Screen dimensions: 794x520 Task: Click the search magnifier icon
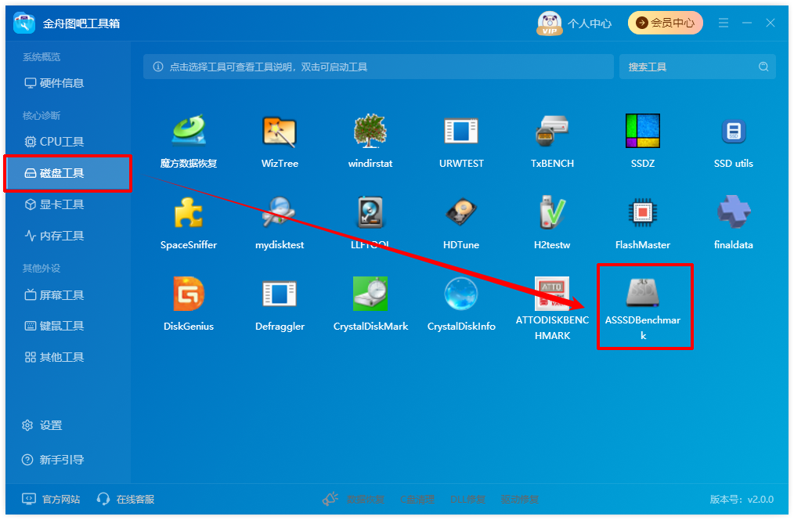pos(763,67)
